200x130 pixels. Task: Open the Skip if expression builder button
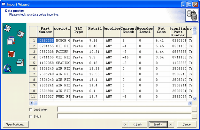click(194, 116)
